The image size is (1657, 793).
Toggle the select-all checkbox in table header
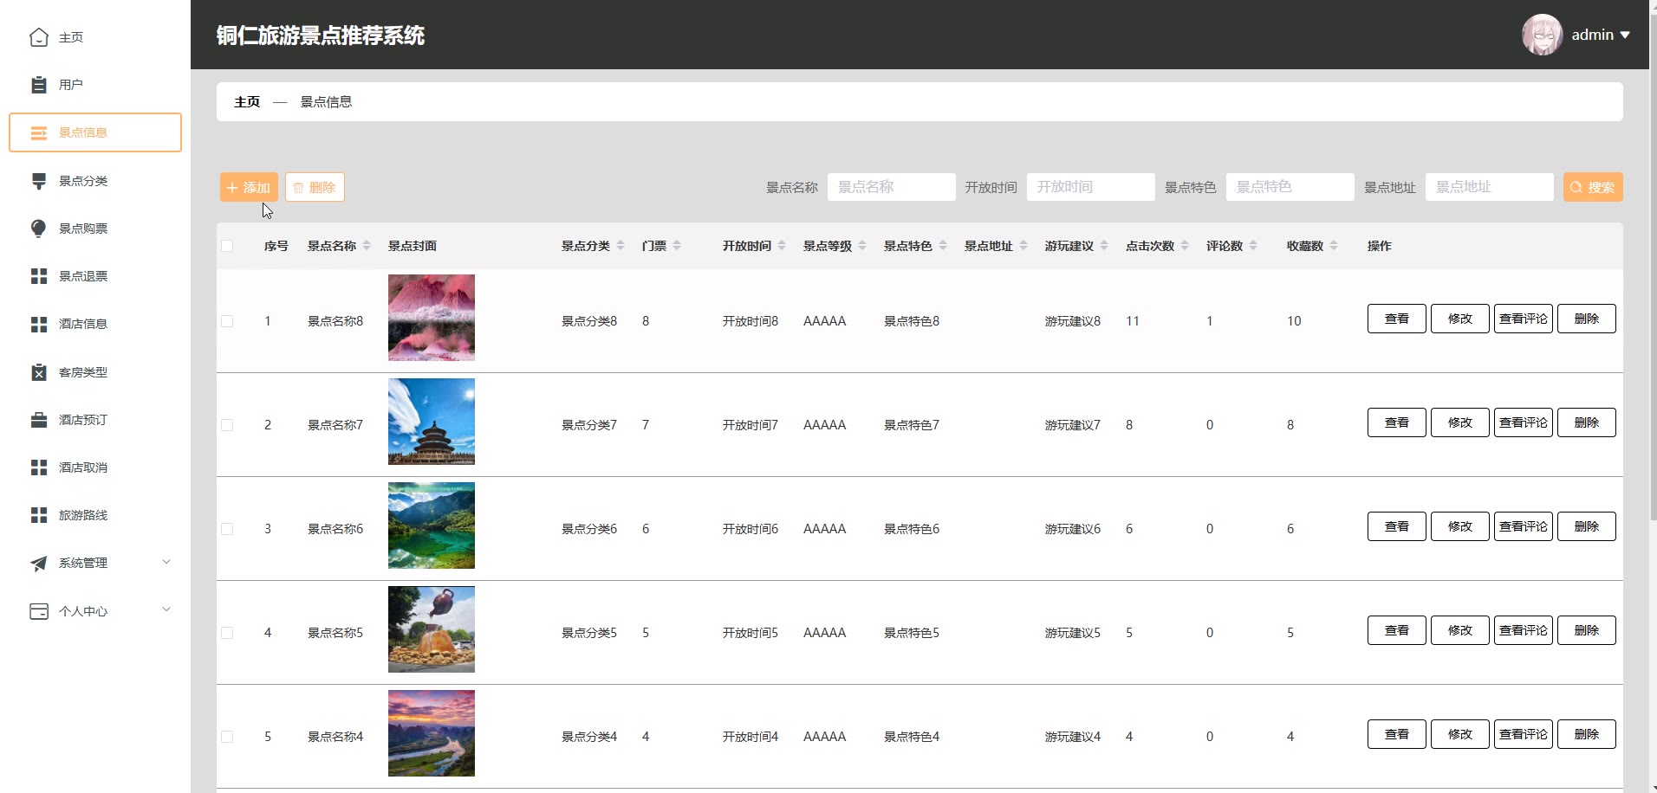tap(227, 246)
